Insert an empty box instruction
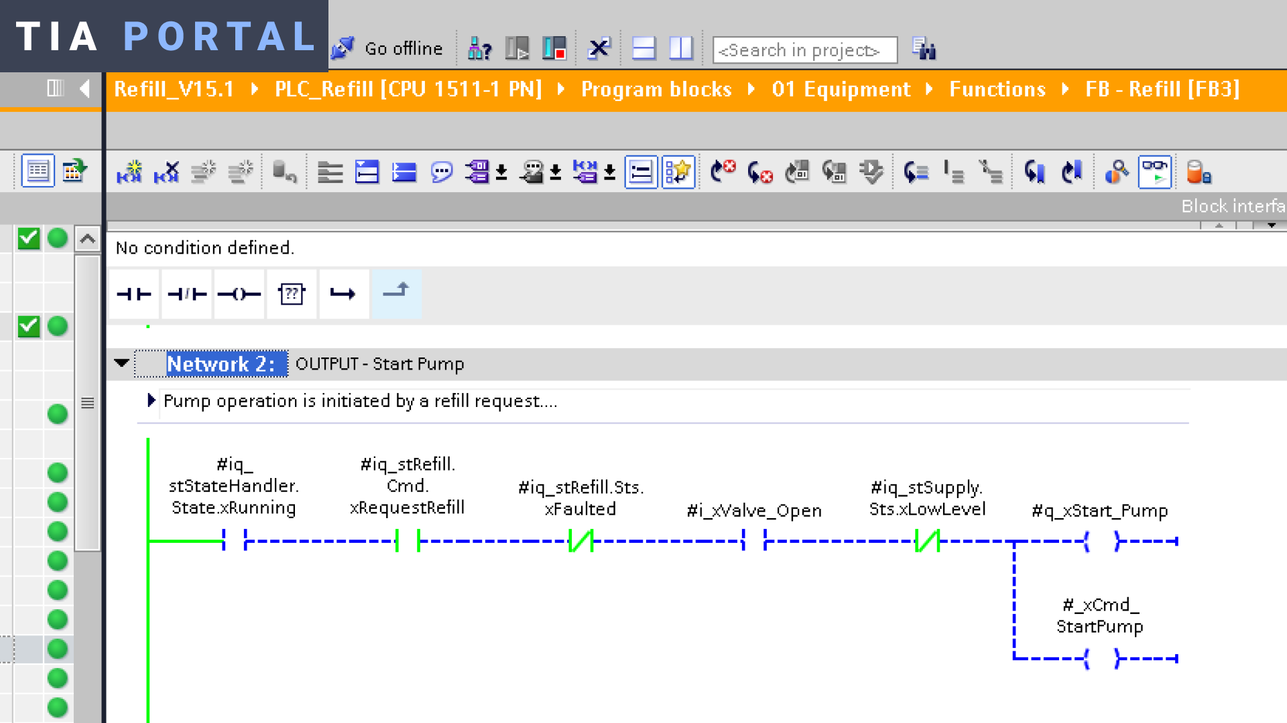Image resolution: width=1287 pixels, height=723 pixels. (x=292, y=294)
